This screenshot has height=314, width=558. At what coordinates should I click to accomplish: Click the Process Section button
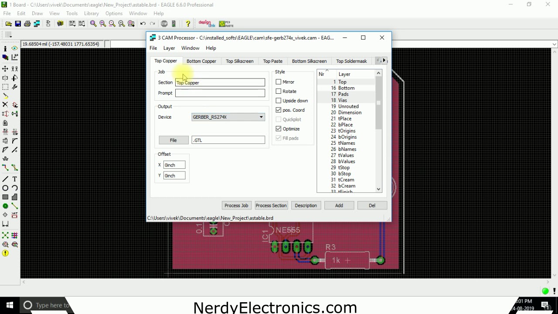(x=271, y=205)
